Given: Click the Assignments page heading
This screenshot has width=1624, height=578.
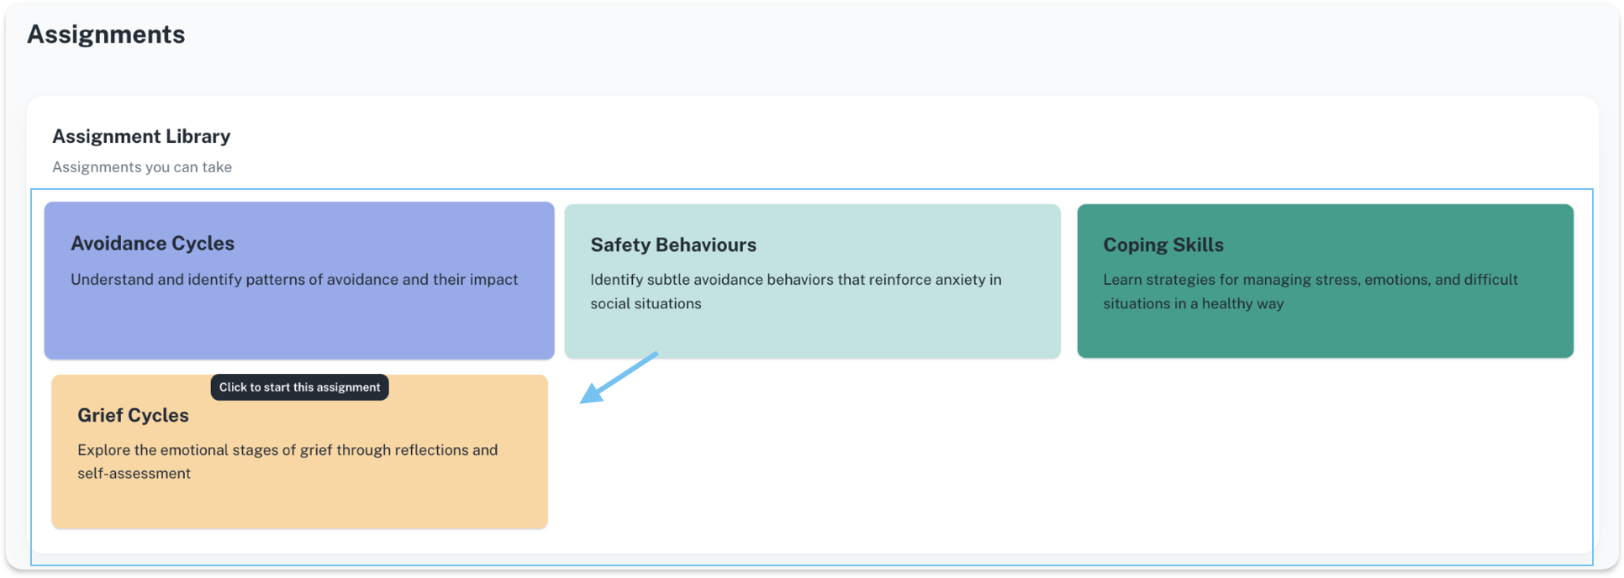Looking at the screenshot, I should tap(106, 34).
